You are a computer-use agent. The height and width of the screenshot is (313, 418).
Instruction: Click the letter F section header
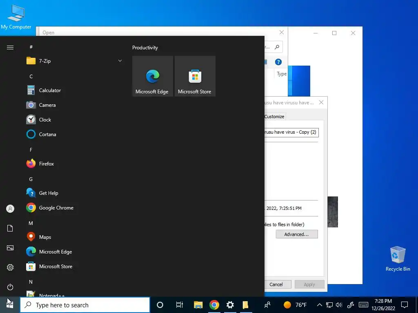tap(31, 150)
